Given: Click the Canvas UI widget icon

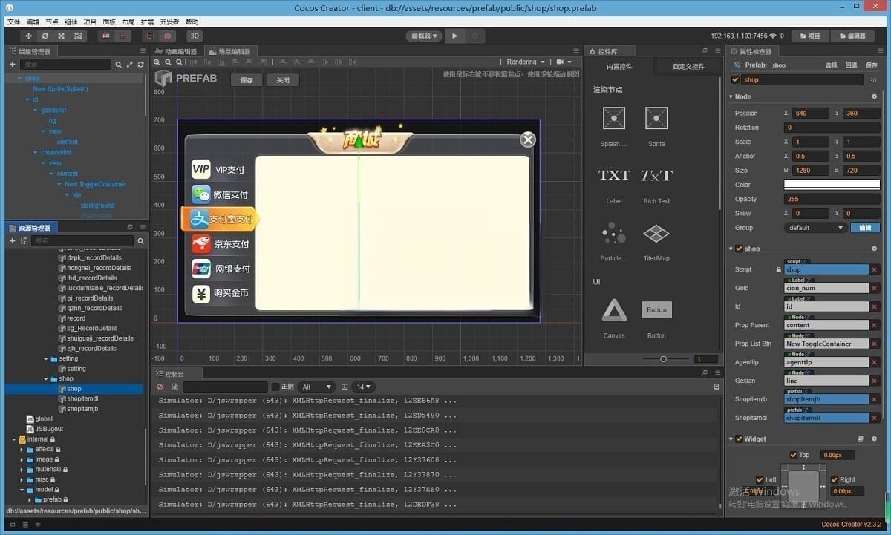Looking at the screenshot, I should pos(614,310).
